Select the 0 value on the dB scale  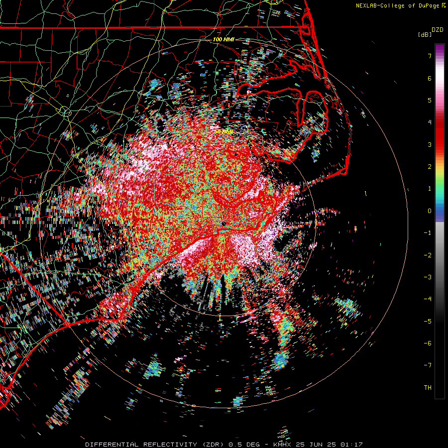430,211
